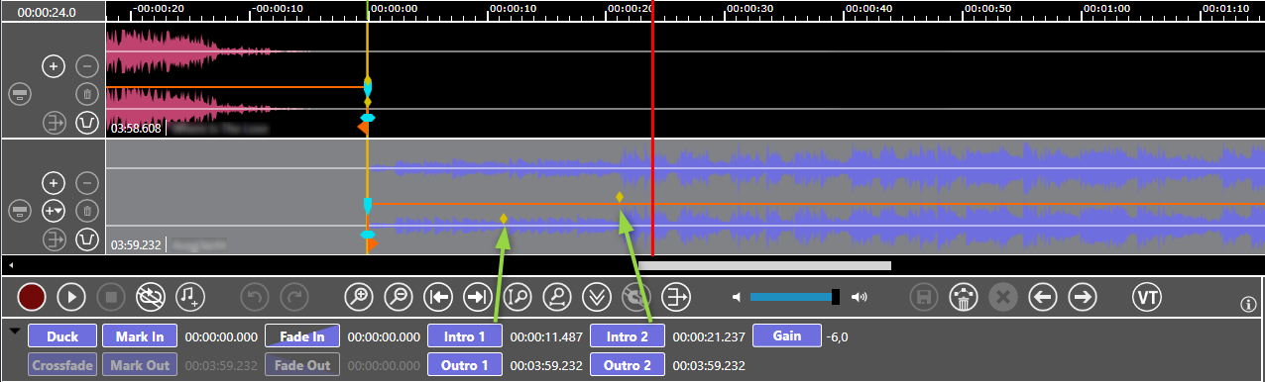Image resolution: width=1265 pixels, height=382 pixels.
Task: Collapse the marker panel with the black triangle
Action: [14, 332]
